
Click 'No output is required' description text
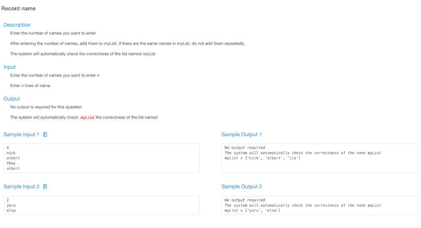tap(46, 107)
